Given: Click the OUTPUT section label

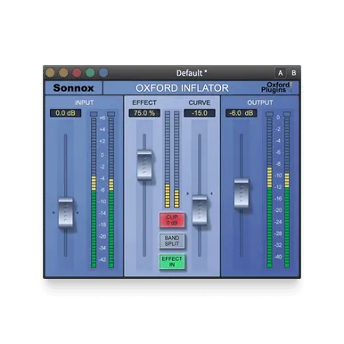Looking at the screenshot, I should pyautogui.click(x=260, y=102).
